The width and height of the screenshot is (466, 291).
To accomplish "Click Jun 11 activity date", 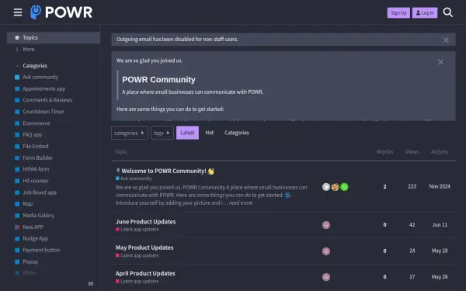I will coord(440,225).
